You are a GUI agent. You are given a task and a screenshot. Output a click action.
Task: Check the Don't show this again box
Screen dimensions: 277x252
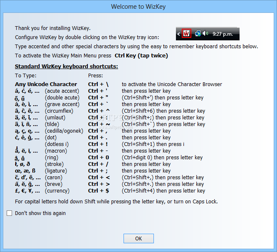click(x=10, y=213)
